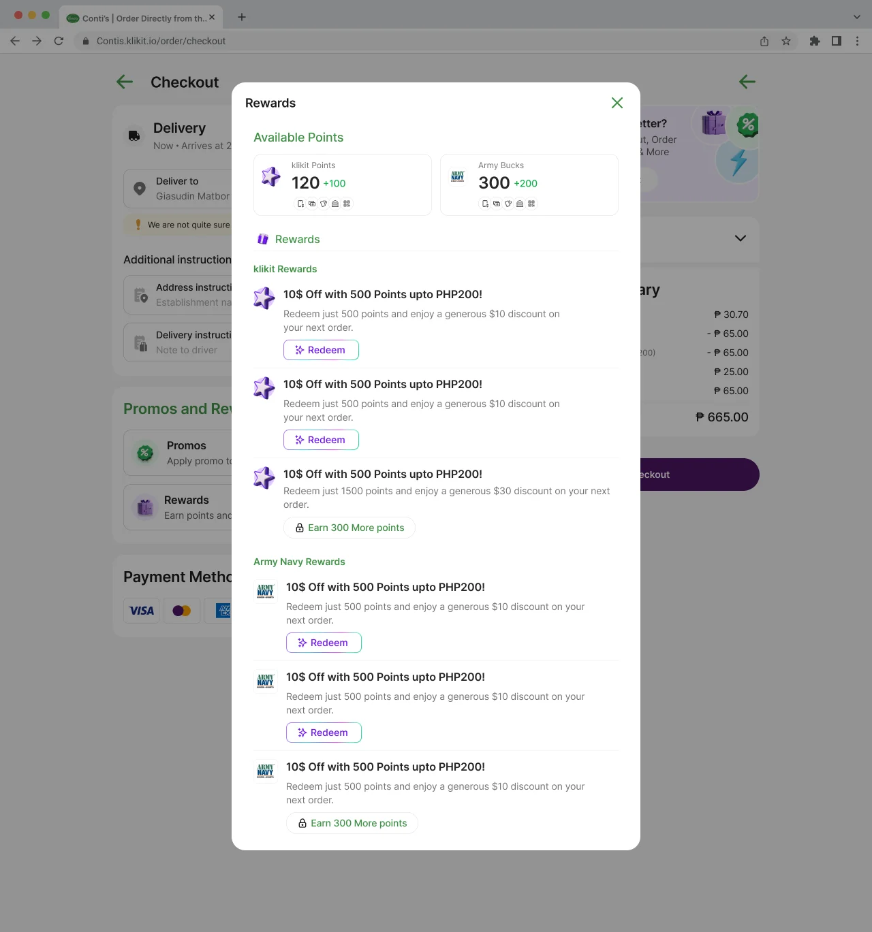Click the 'Available Points' heading
Viewport: 872px width, 932px height.
[x=298, y=138]
